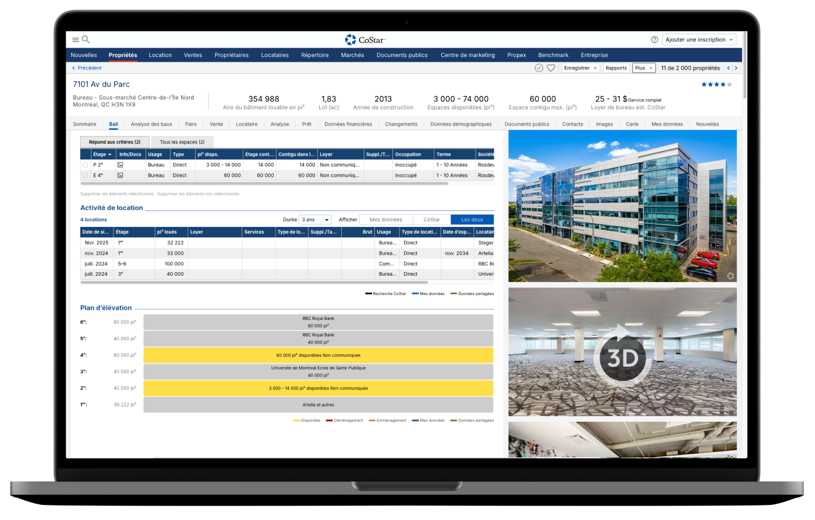Check the box for floor E 4 row
815x520 pixels.
86,176
